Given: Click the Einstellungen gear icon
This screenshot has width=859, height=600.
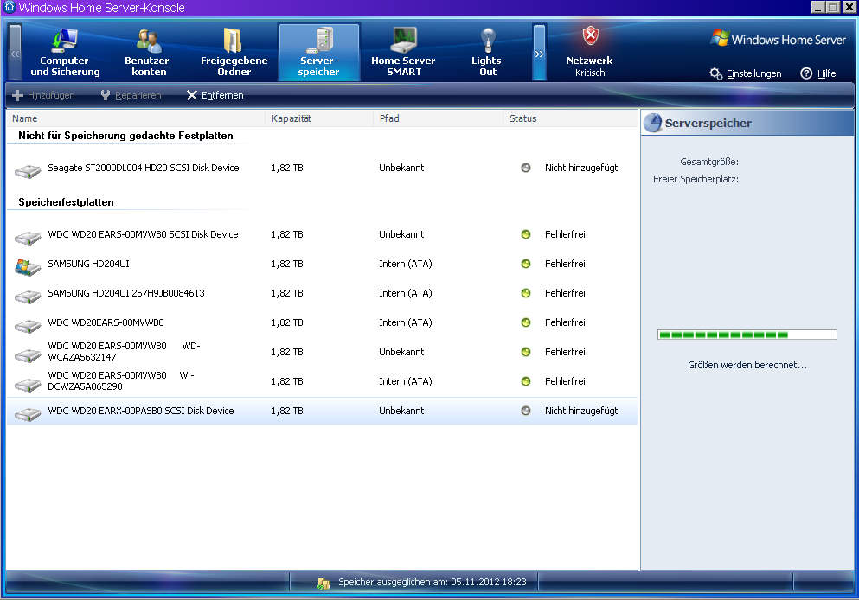Looking at the screenshot, I should 715,73.
